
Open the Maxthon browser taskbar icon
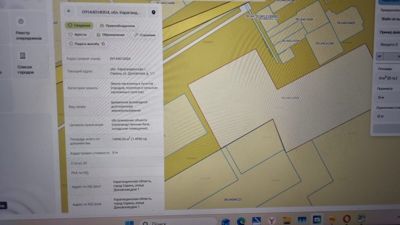click(x=317, y=220)
